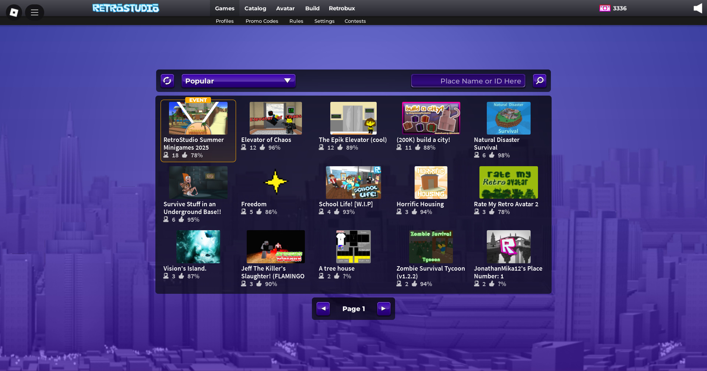Open the Freedom game star thumbnail
This screenshot has width=707, height=371.
tap(276, 182)
